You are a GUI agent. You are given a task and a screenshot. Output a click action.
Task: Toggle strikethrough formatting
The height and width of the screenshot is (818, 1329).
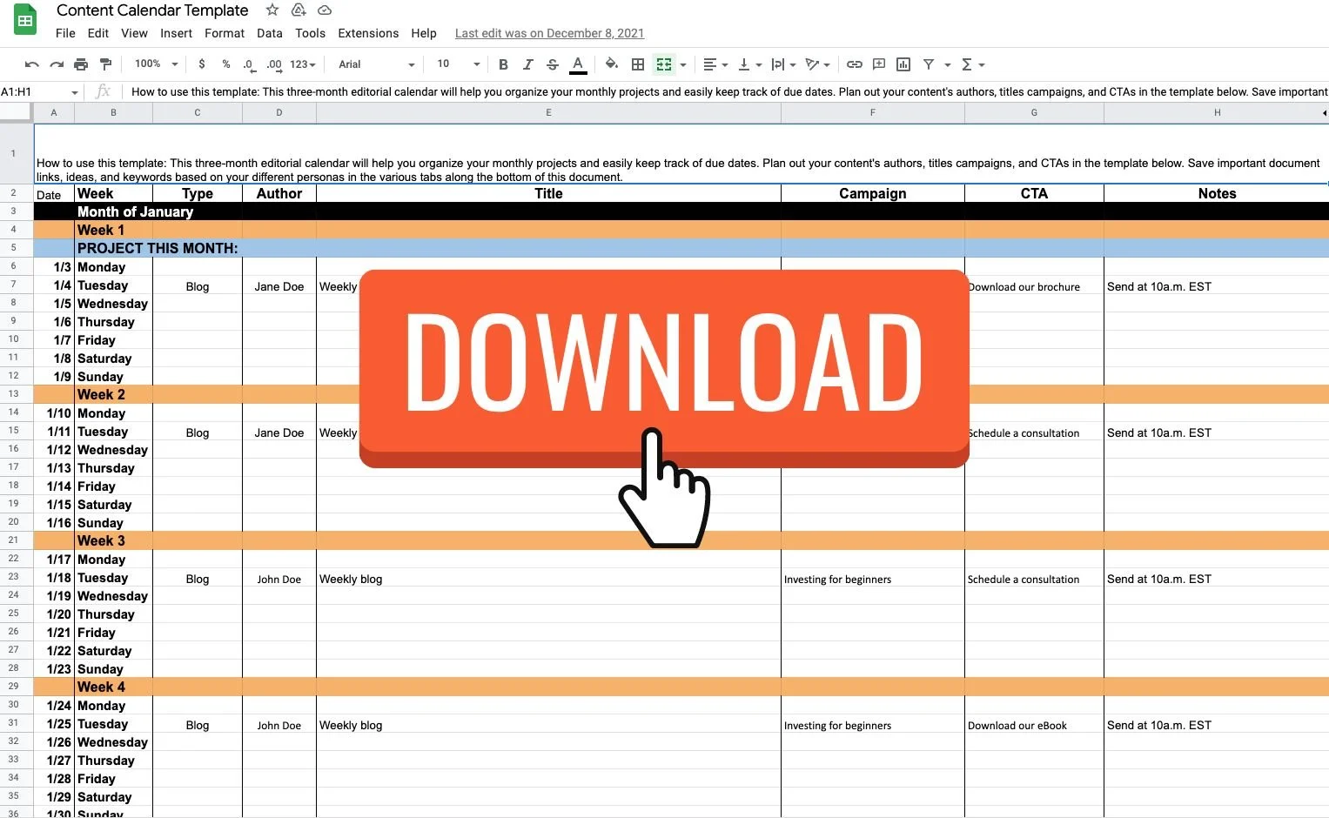552,64
